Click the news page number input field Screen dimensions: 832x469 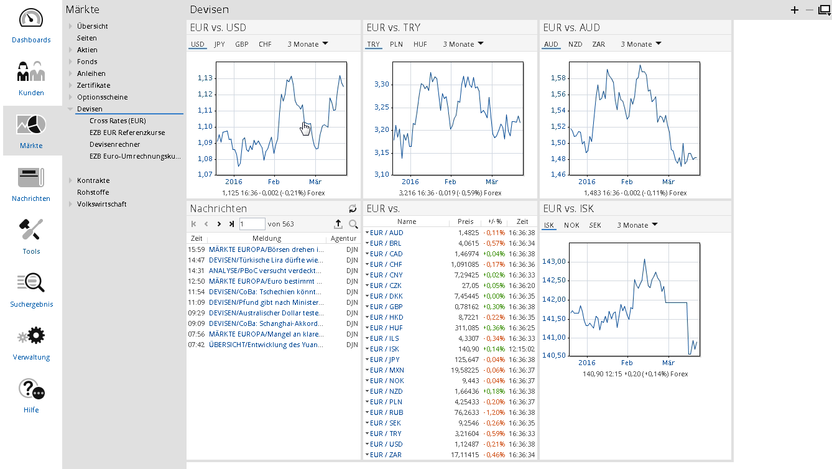[x=252, y=224]
